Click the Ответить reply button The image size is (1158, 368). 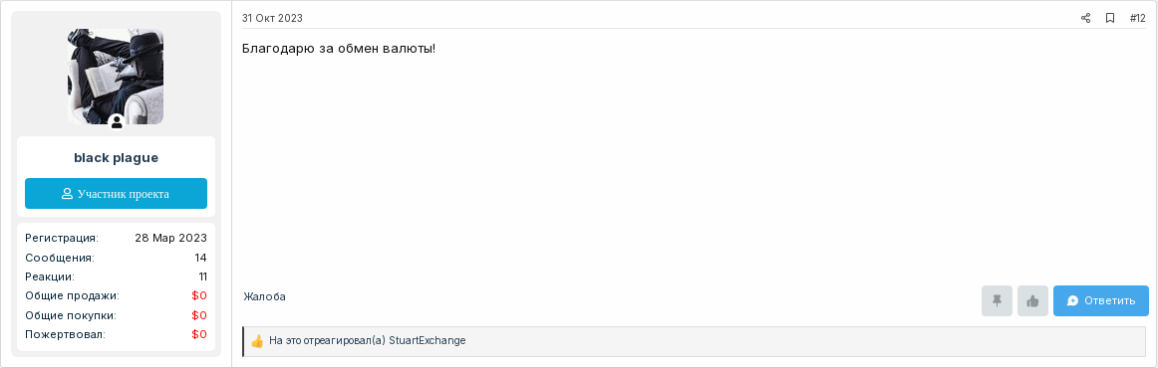coord(1100,301)
